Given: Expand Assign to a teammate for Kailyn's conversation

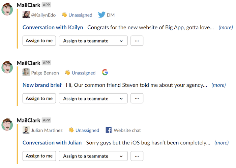Looking at the screenshot, I should (x=93, y=40).
